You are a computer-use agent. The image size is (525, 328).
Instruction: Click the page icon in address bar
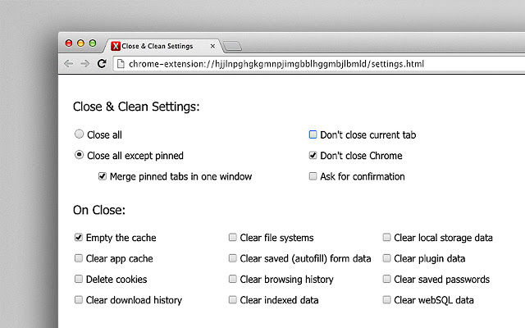point(120,63)
